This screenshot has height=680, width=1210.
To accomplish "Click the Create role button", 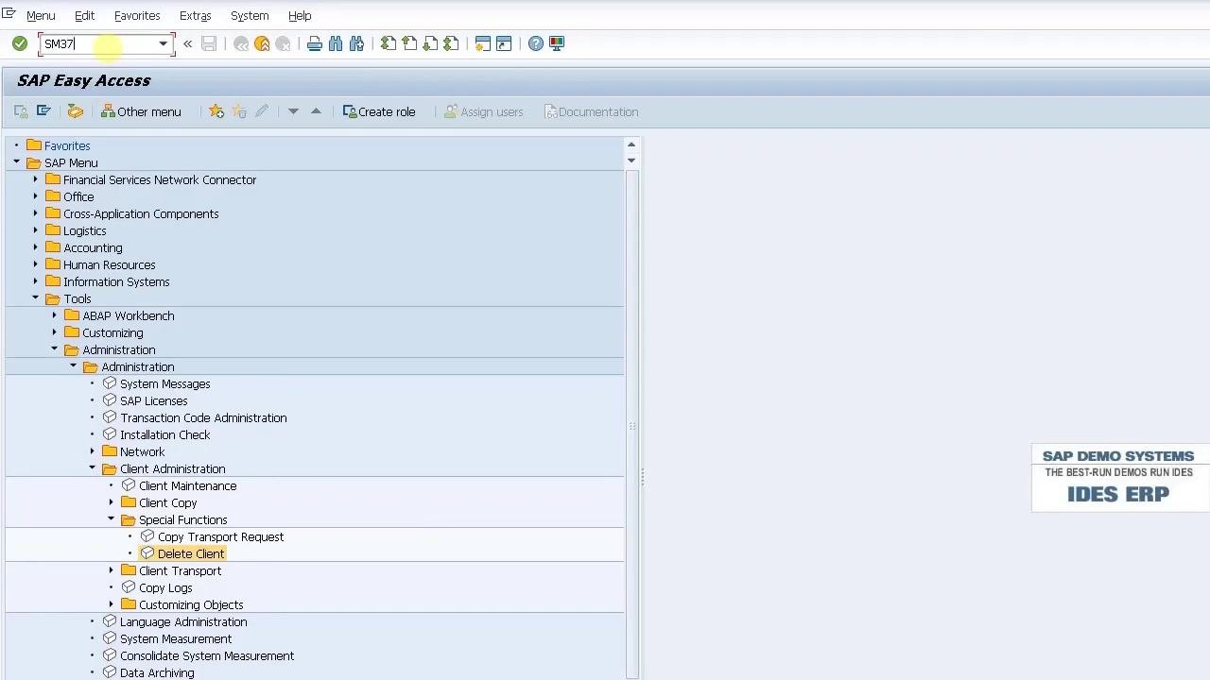I will [x=379, y=111].
